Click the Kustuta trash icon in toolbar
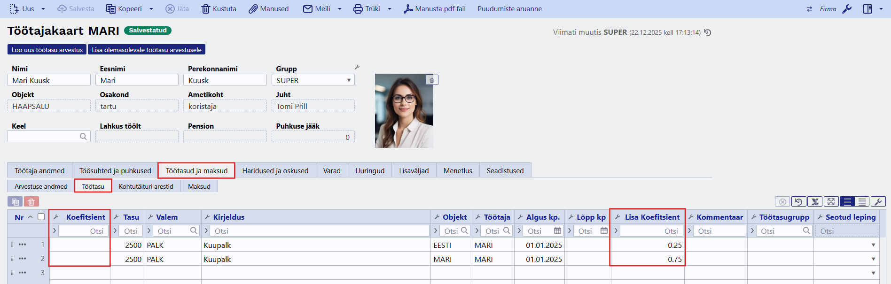This screenshot has width=891, height=284. click(219, 9)
